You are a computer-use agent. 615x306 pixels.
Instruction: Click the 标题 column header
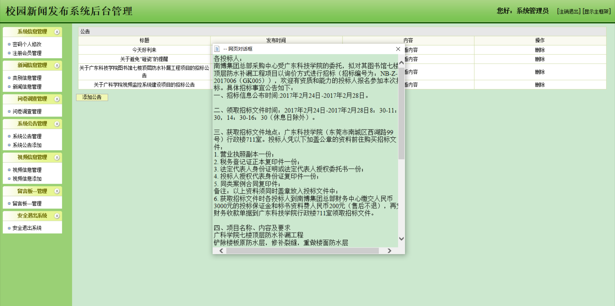pos(144,40)
